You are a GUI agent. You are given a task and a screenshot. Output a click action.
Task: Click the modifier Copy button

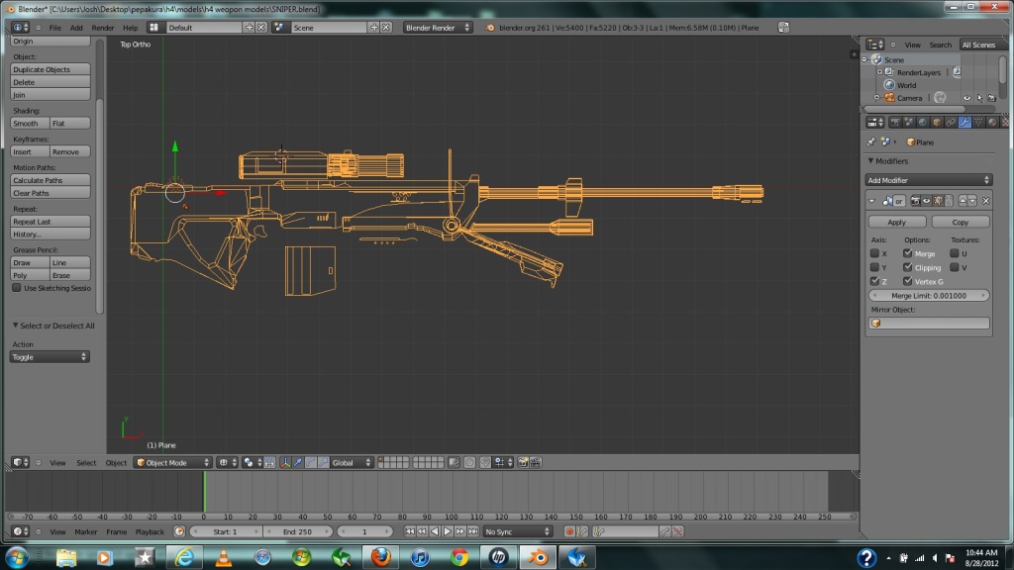pos(961,223)
